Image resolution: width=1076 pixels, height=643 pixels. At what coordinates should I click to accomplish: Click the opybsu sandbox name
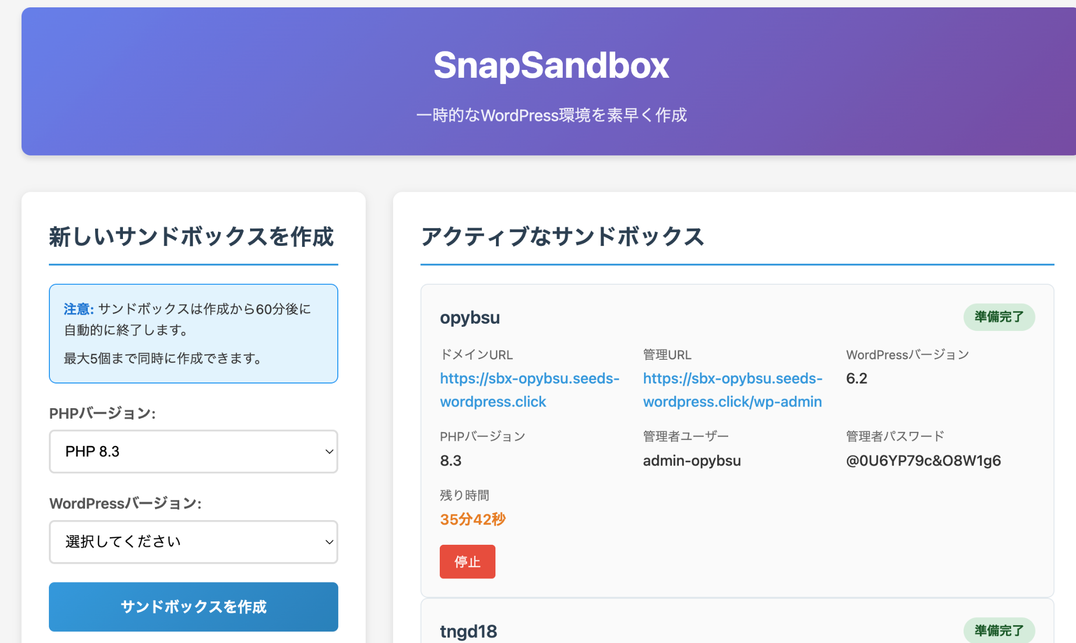(470, 318)
